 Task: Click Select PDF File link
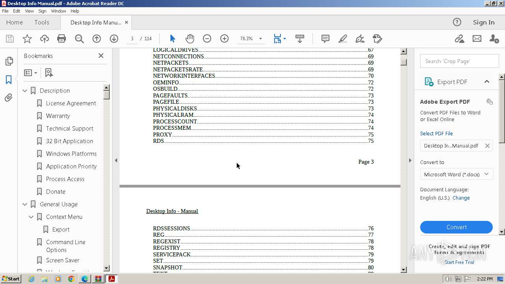click(x=436, y=134)
